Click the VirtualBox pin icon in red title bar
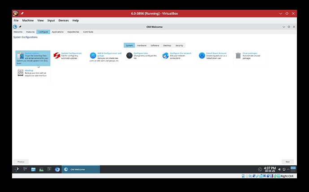Viewport: 309px width, 192px height. (22, 13)
